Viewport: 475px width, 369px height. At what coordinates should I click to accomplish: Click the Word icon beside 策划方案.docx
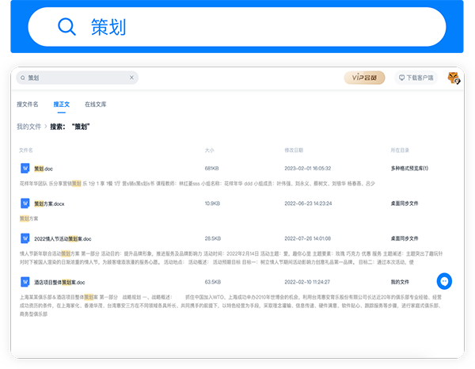click(x=25, y=204)
